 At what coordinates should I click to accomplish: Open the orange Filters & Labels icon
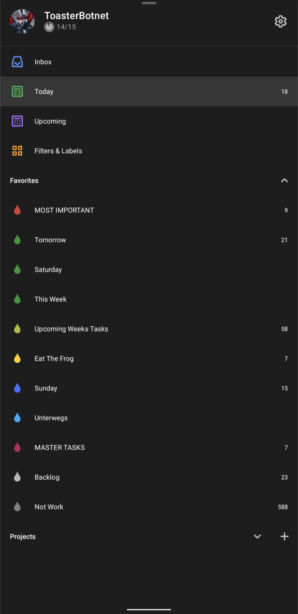pos(17,151)
